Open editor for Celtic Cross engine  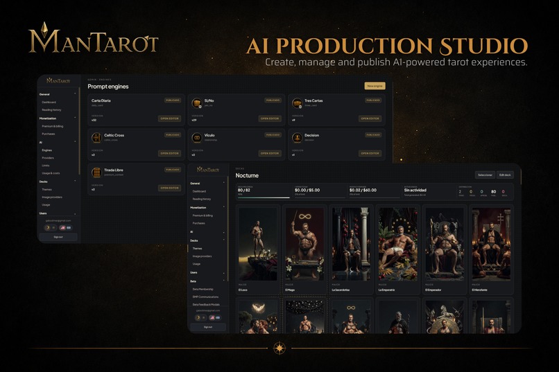tap(169, 153)
